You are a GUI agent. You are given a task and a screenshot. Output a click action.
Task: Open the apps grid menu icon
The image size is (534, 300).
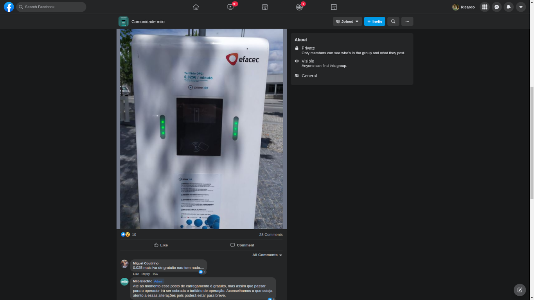485,7
